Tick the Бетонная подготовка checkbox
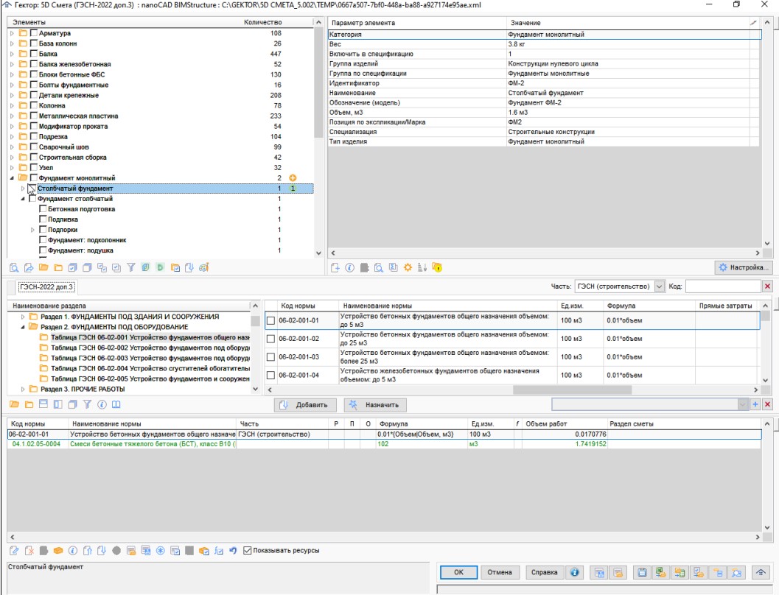779x595 pixels. (43, 209)
